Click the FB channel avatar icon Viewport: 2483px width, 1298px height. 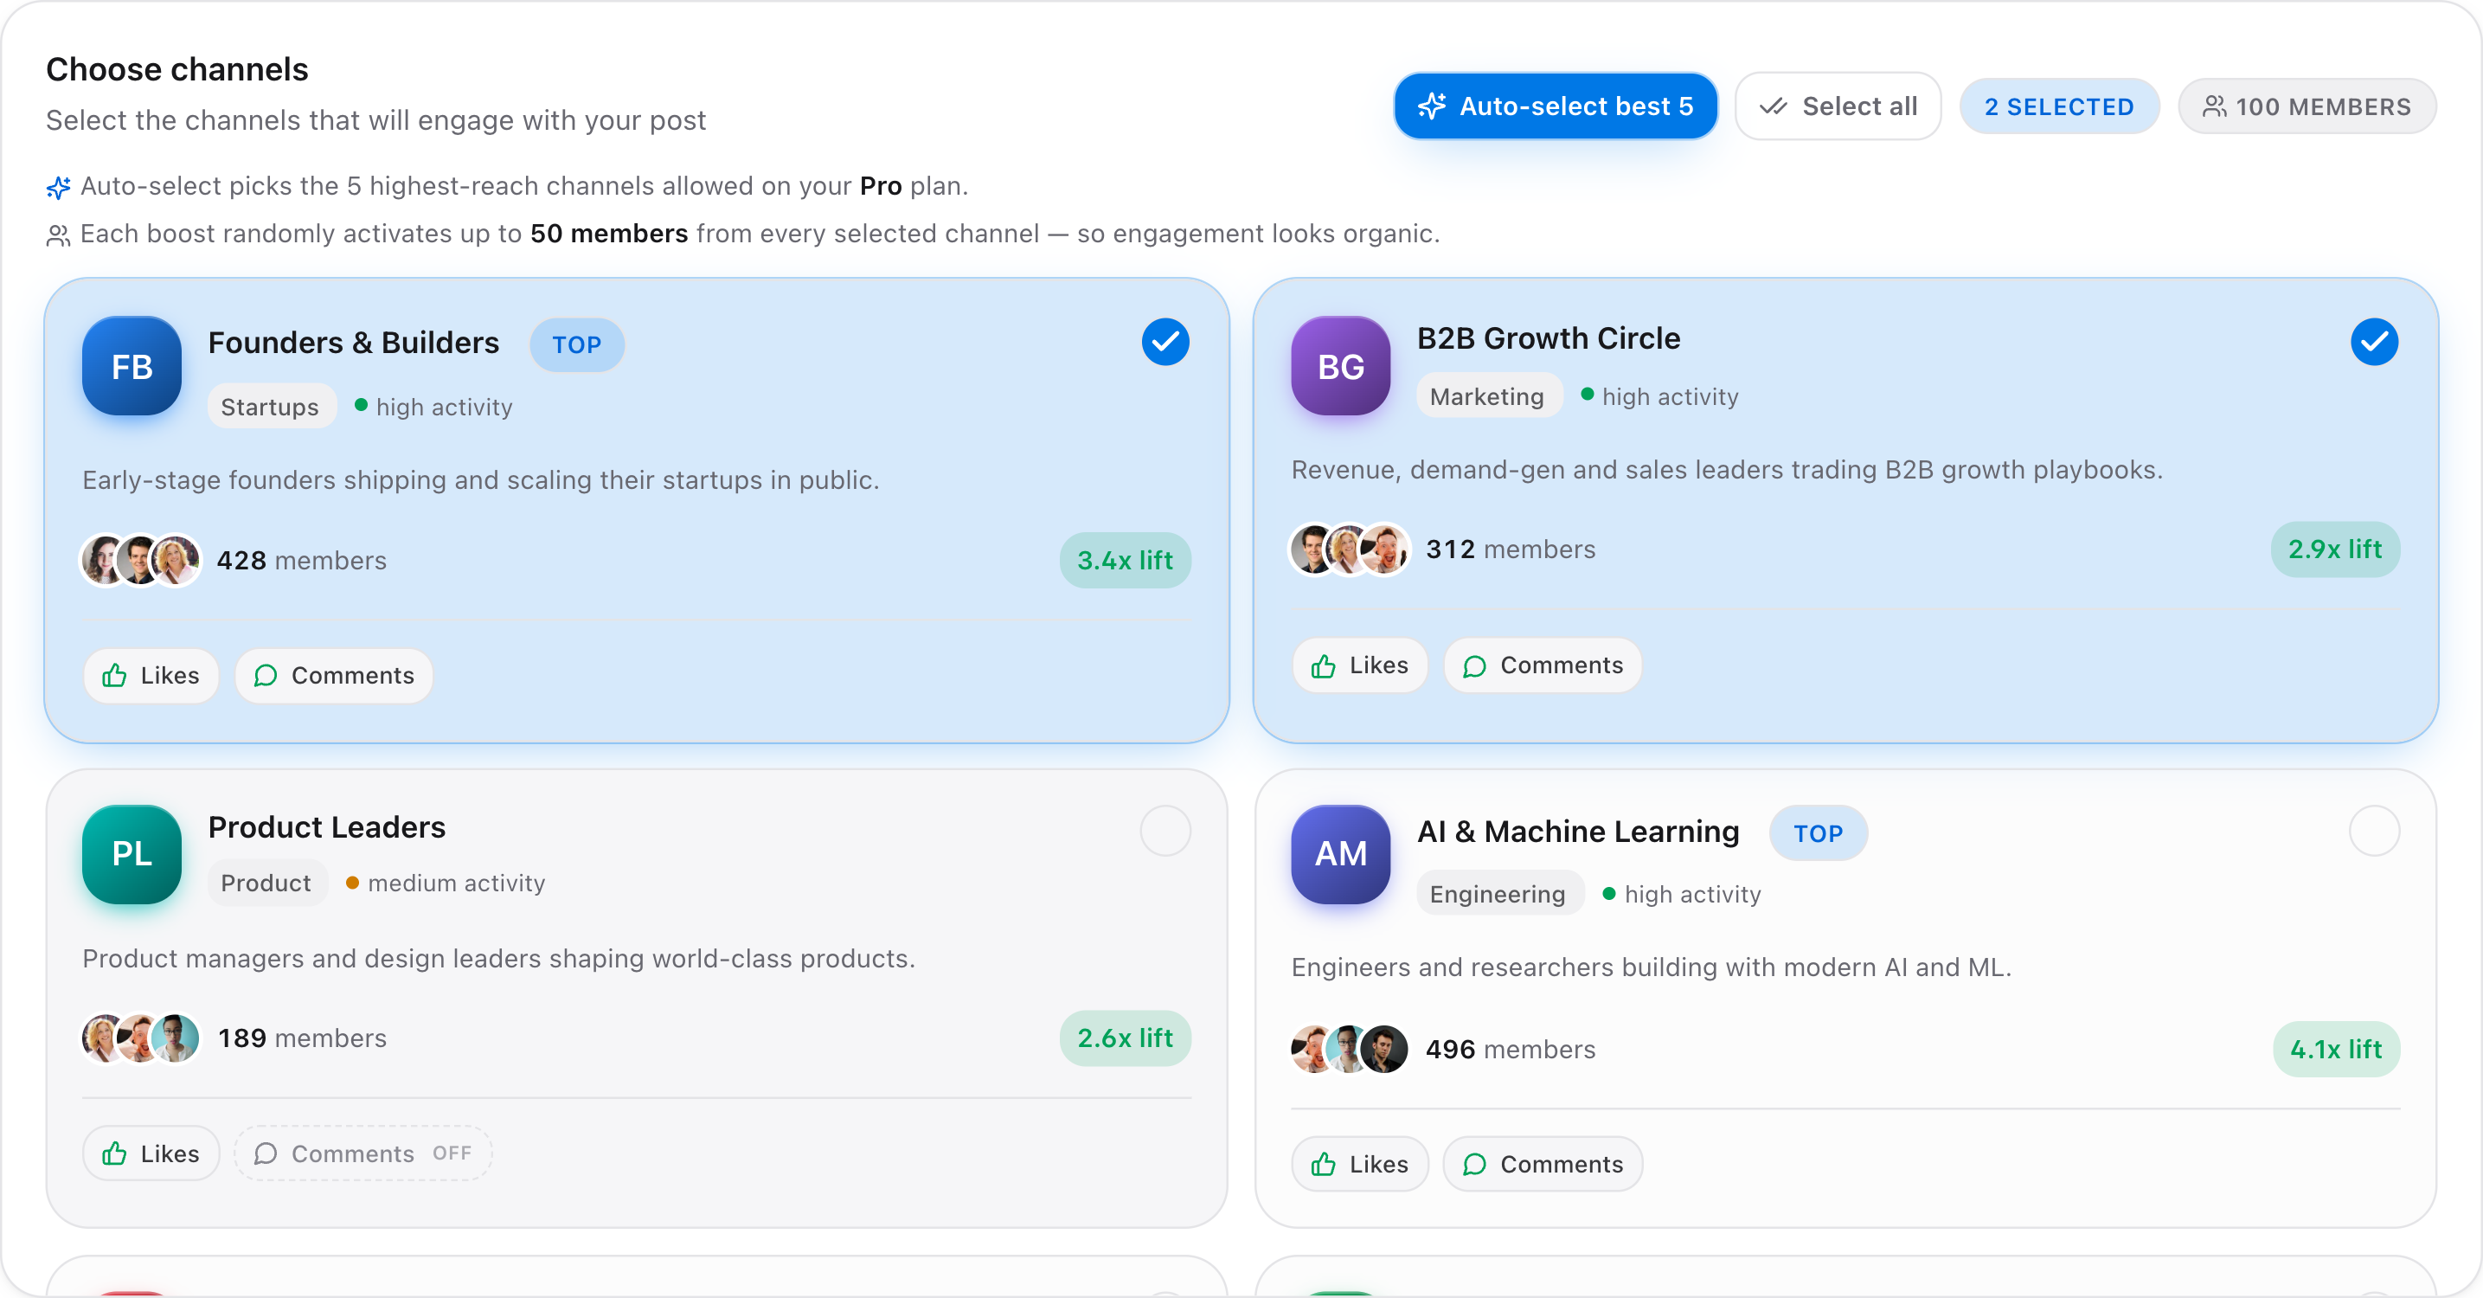(132, 366)
